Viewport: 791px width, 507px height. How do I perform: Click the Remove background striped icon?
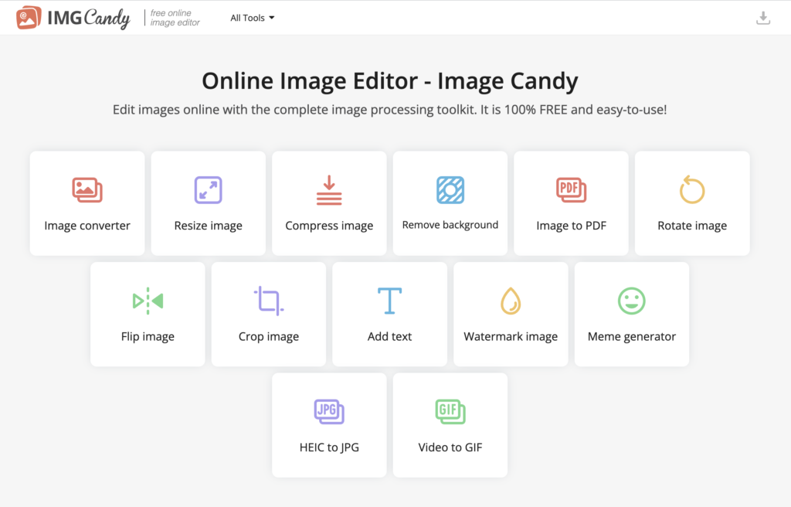pyautogui.click(x=450, y=190)
